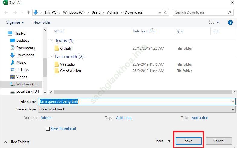This screenshot has width=237, height=148.
Task: Enable the Save Thumbnail checkbox
Action: (x=47, y=129)
